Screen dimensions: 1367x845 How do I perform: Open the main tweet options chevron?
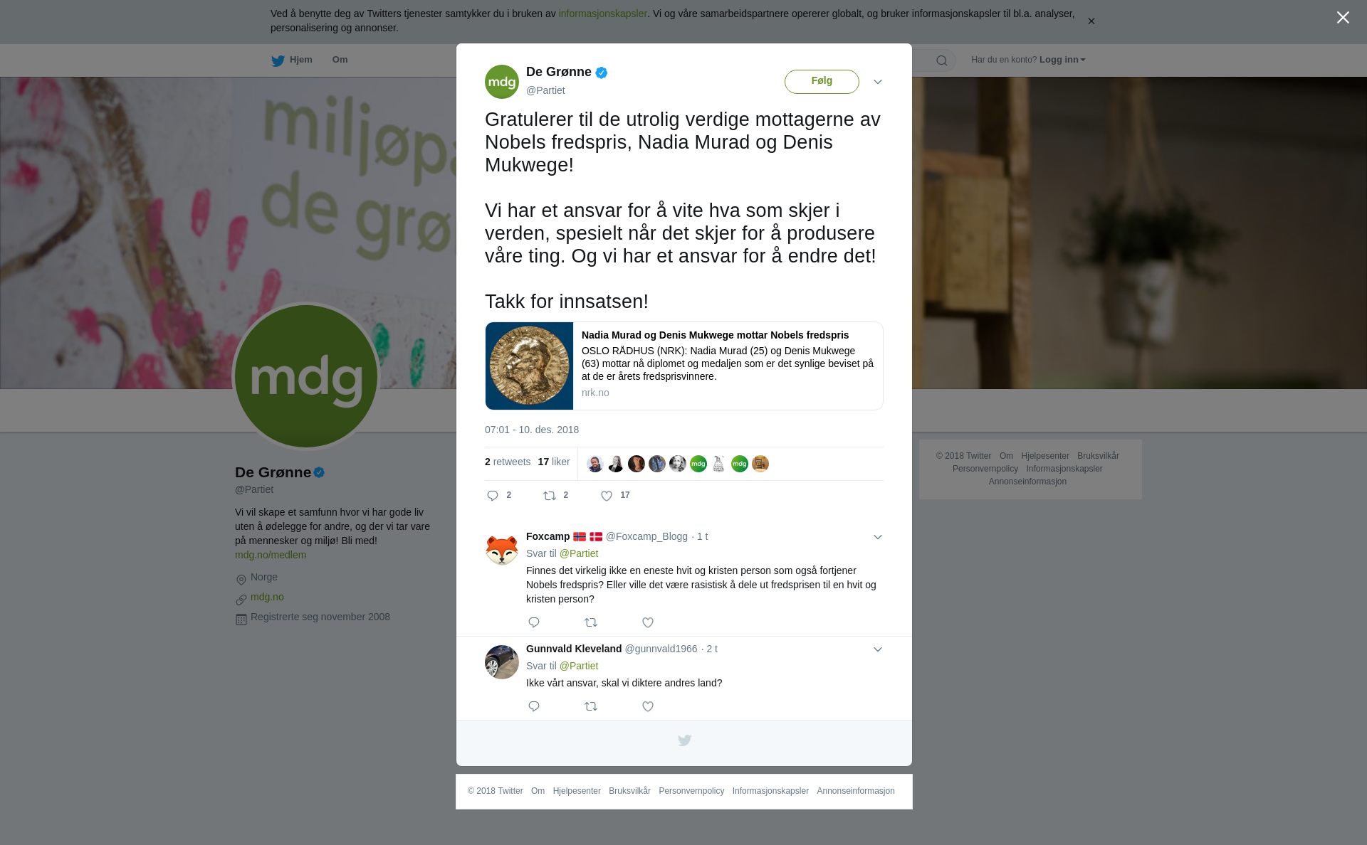pos(878,82)
